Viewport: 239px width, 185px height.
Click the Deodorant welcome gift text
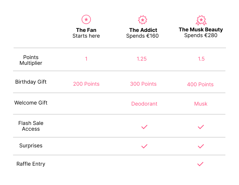(x=144, y=104)
